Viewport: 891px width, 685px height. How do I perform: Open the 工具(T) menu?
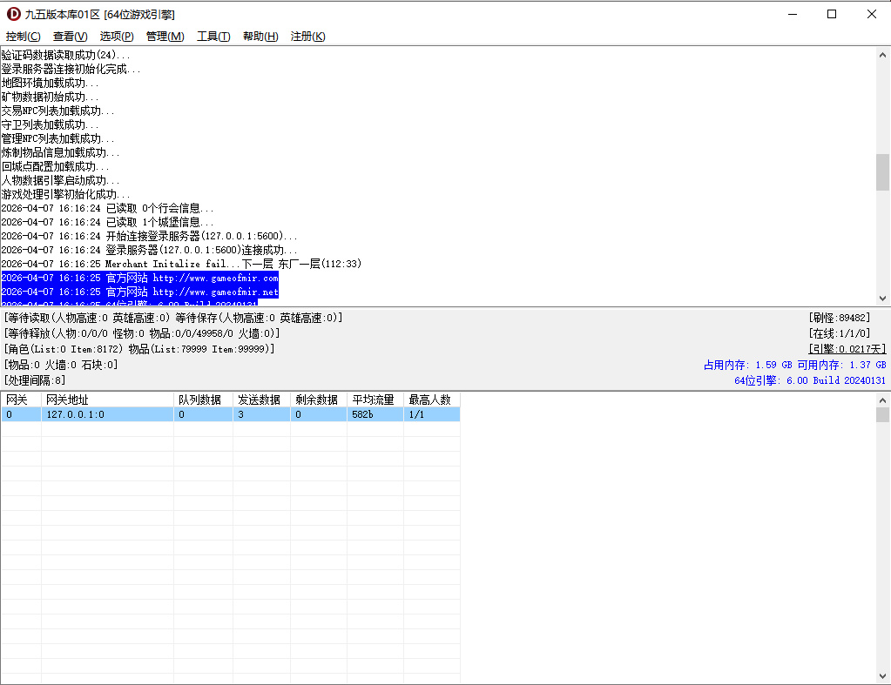[x=213, y=37]
